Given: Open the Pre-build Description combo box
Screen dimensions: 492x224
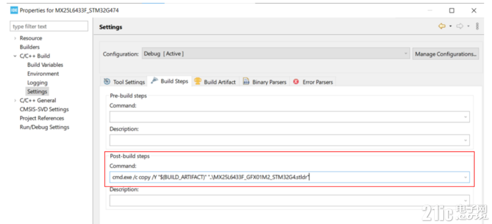Looking at the screenshot, I should pyautogui.click(x=290, y=140).
